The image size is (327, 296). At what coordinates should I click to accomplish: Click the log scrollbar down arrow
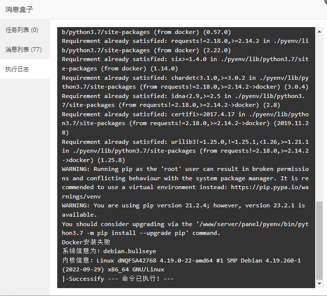click(x=319, y=284)
